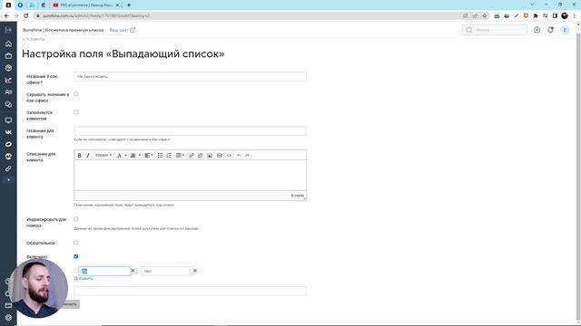This screenshot has width=581, height=326.
Task: Open notifications bell in header
Action: click(x=550, y=30)
